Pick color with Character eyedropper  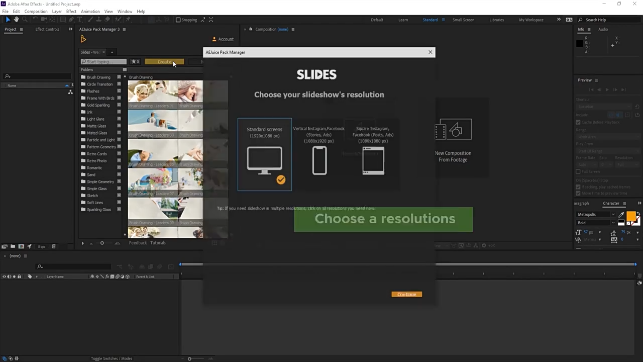tap(621, 215)
